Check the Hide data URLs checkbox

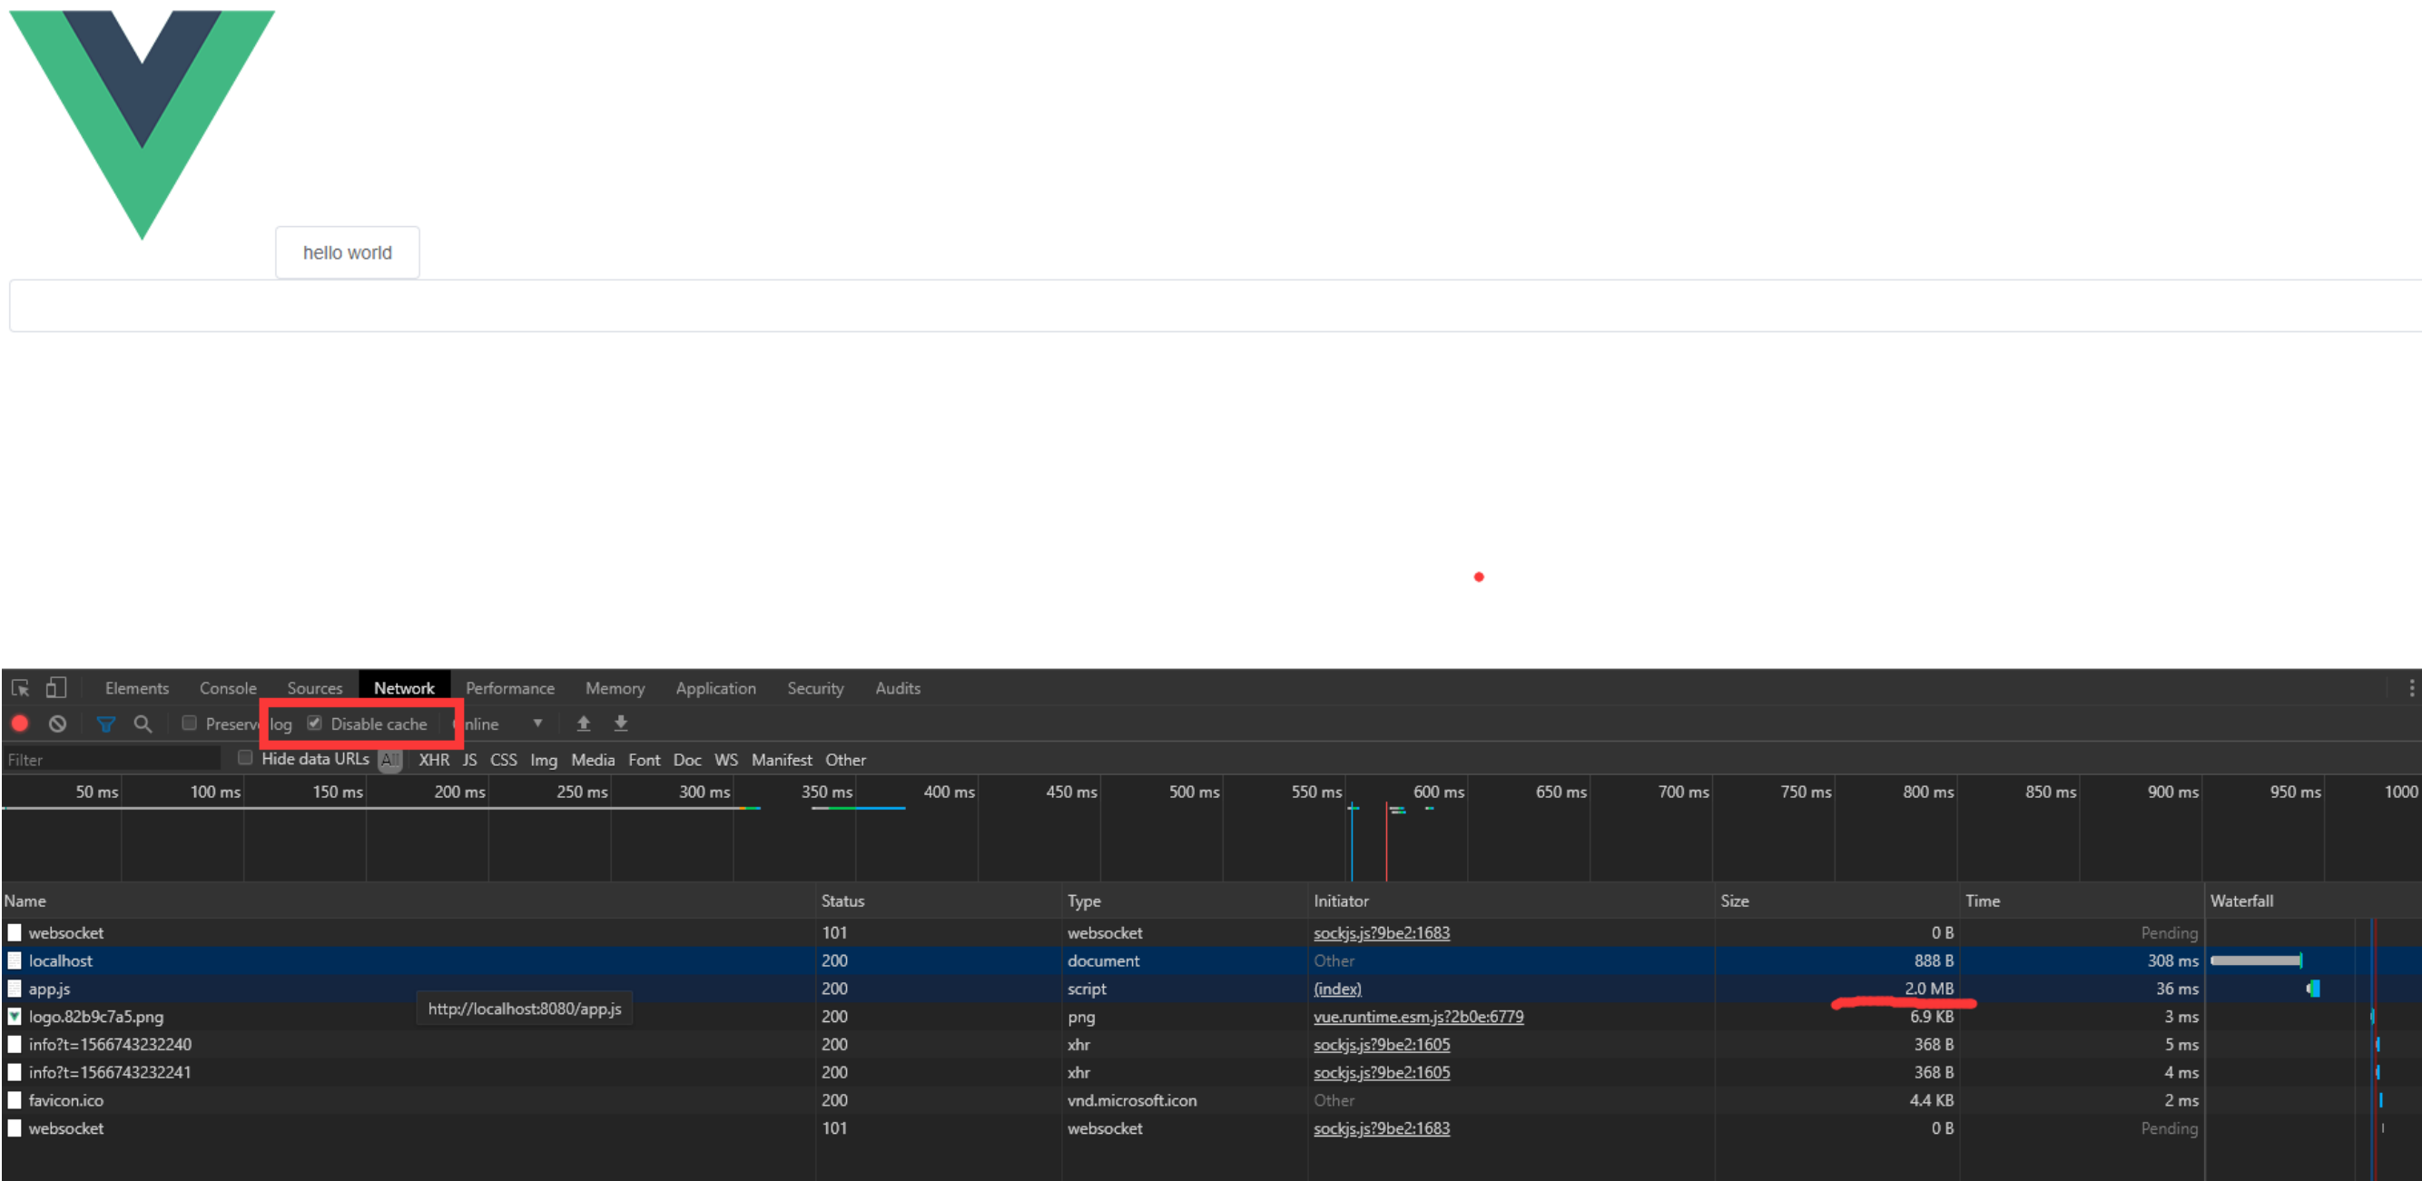(x=244, y=758)
